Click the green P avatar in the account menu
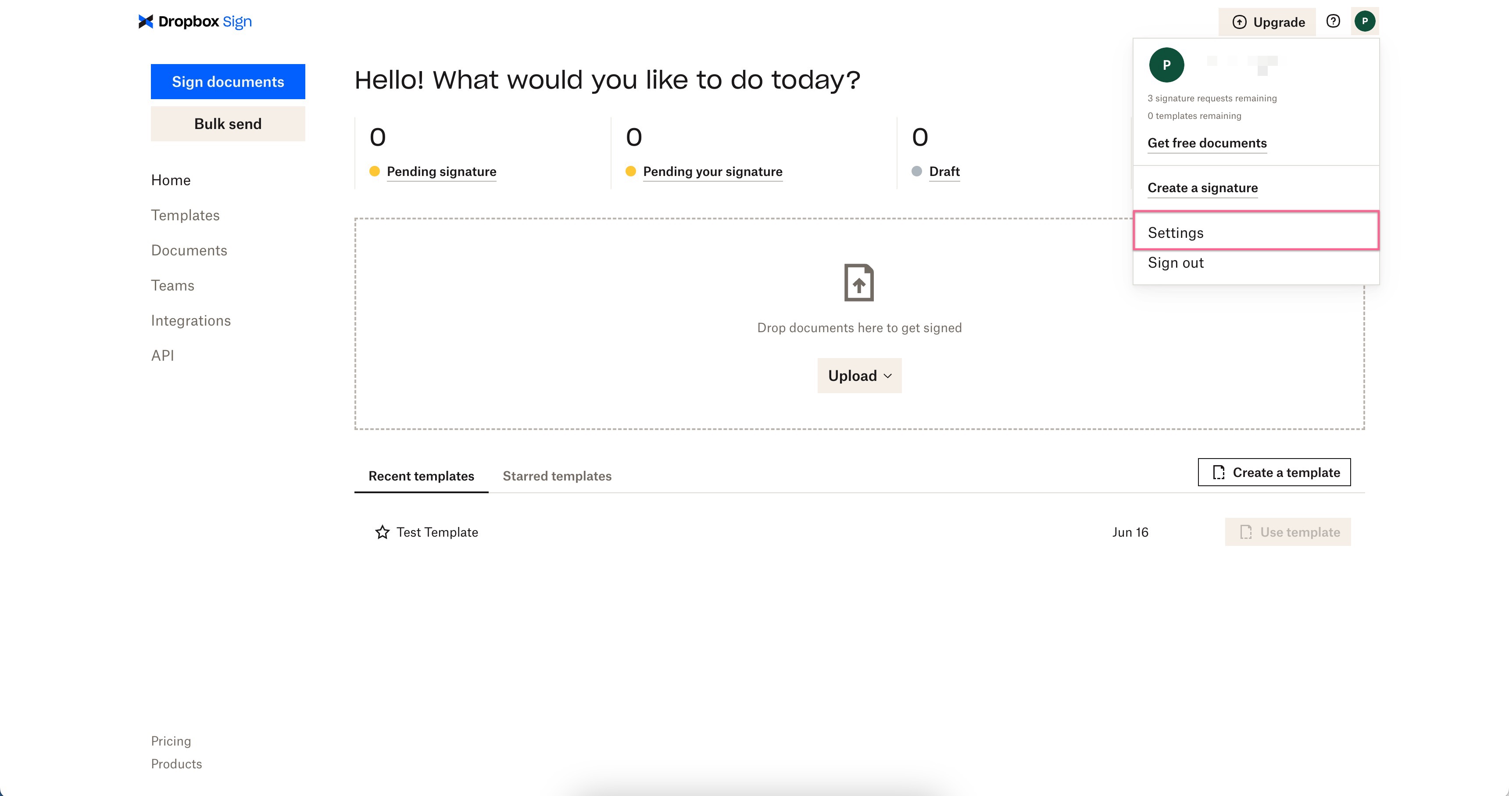Image resolution: width=1509 pixels, height=796 pixels. tap(1166, 65)
